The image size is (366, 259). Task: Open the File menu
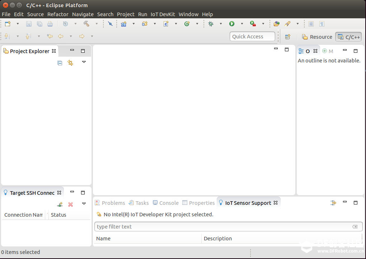pos(6,14)
